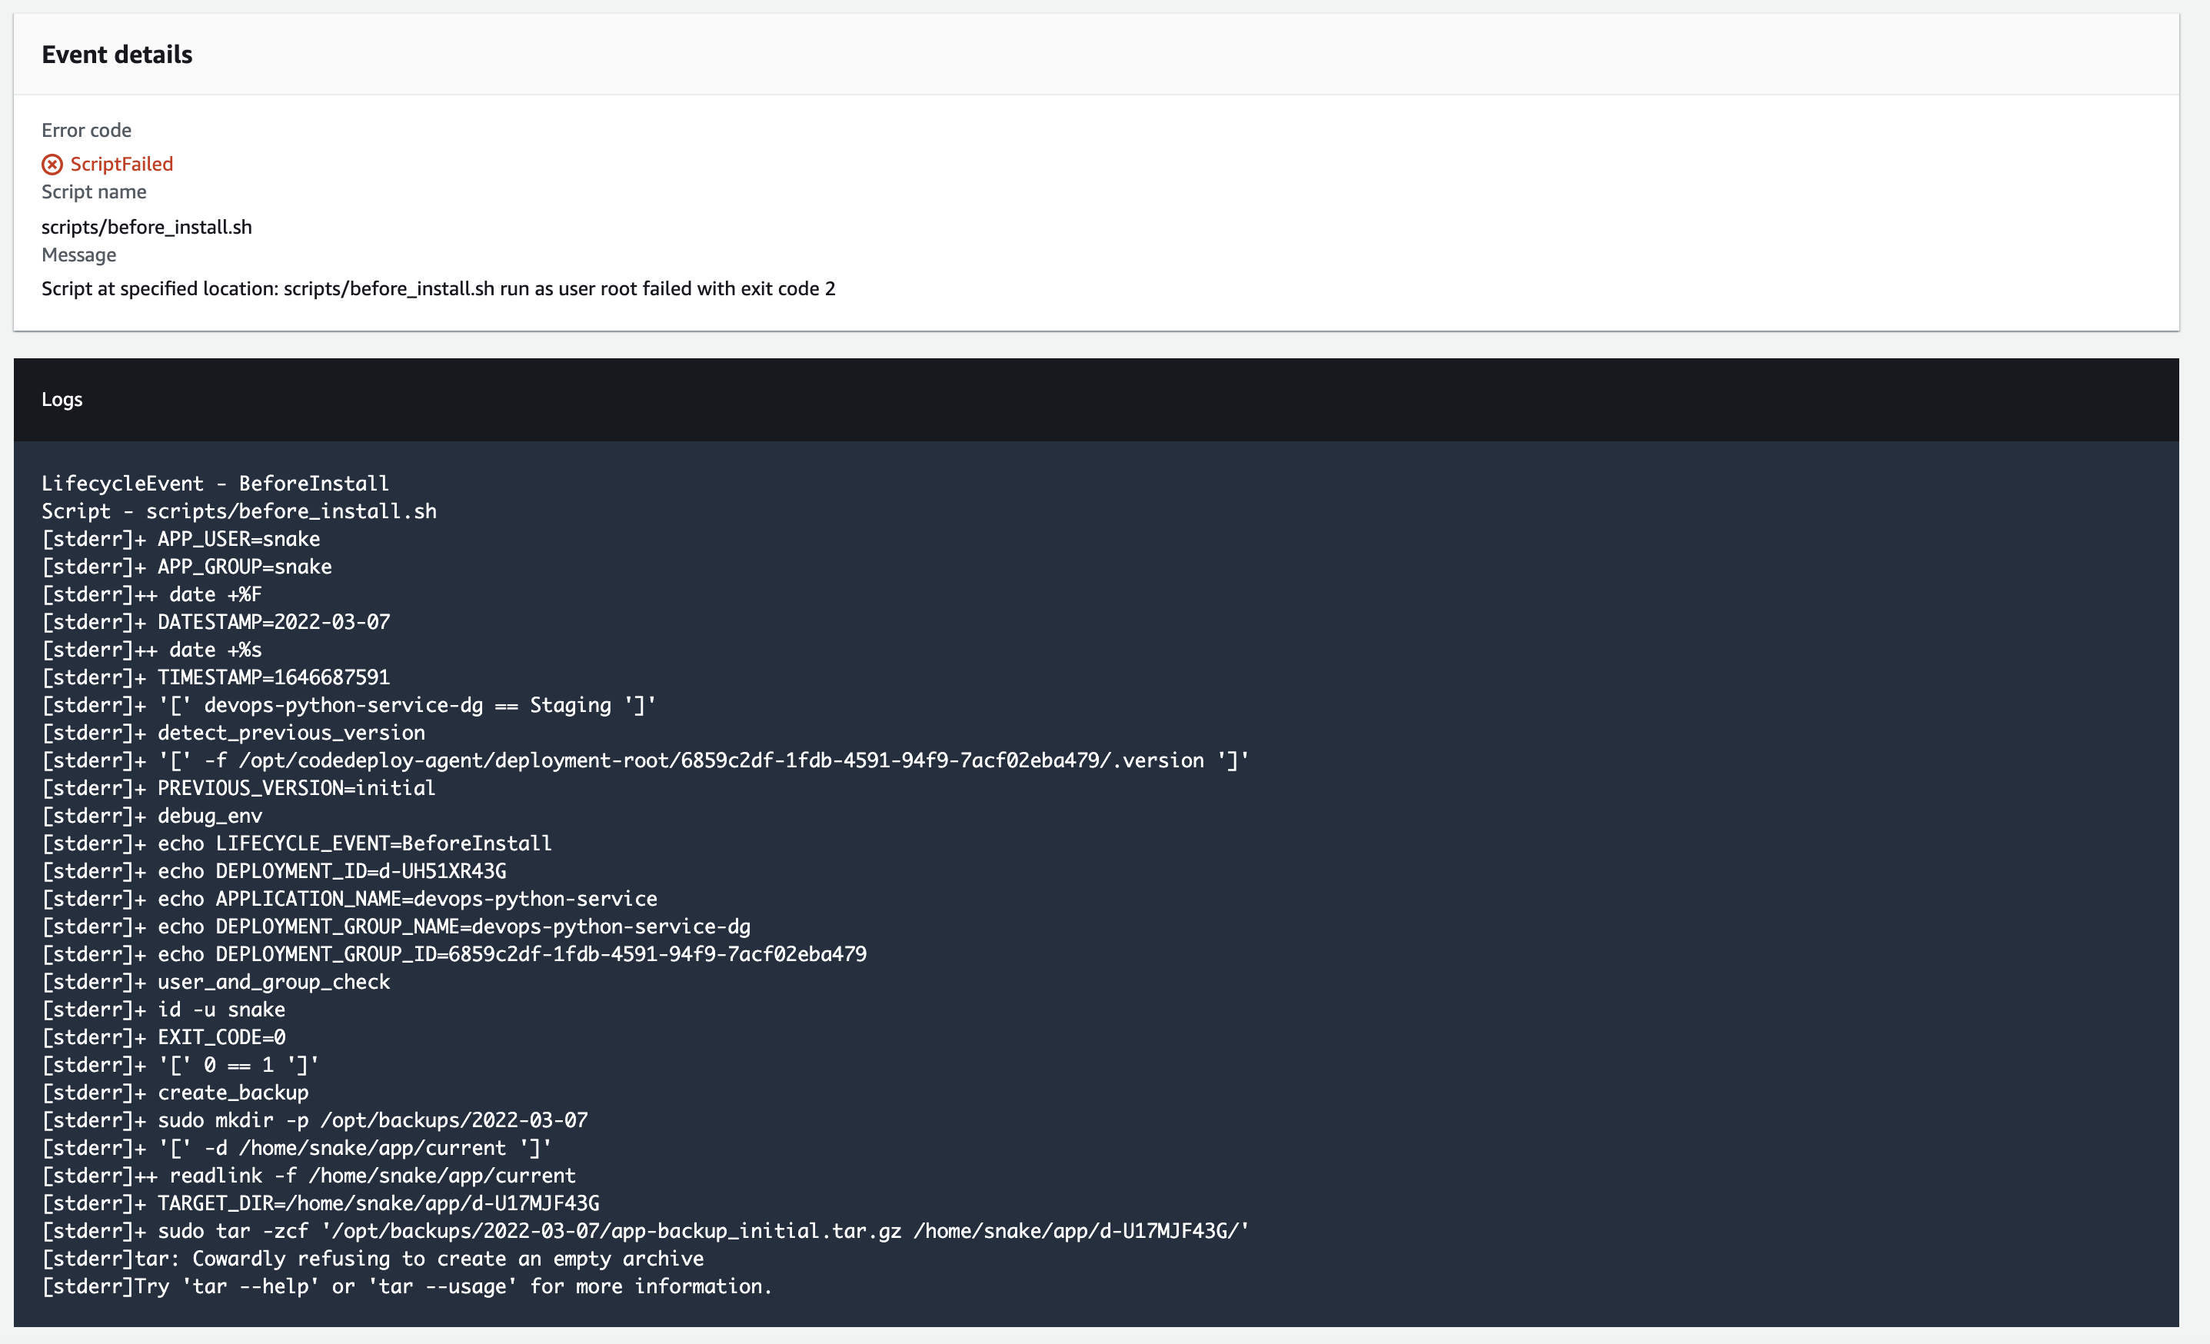The height and width of the screenshot is (1344, 2210).
Task: Click the Error code label
Action: (86, 130)
